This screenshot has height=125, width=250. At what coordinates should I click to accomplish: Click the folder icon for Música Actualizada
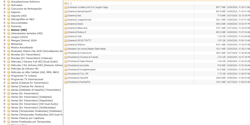(9, 48)
